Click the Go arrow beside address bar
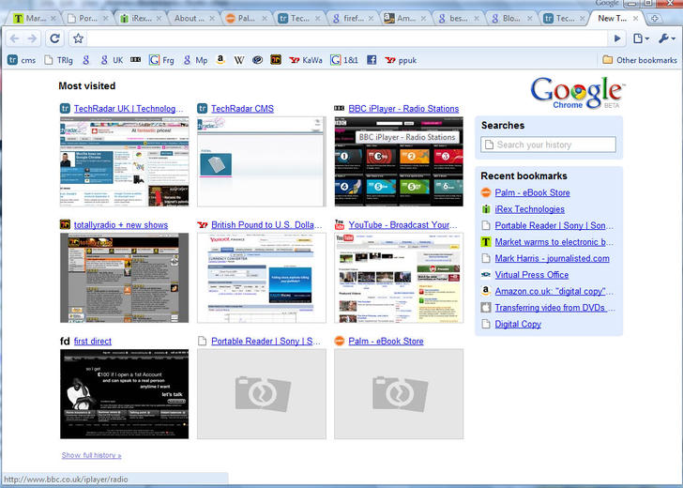The image size is (683, 488). [617, 38]
